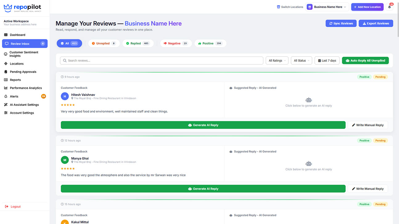The height and width of the screenshot is (224, 399).
Task: Click Auto Reply All Unreplied button
Action: coord(365,61)
